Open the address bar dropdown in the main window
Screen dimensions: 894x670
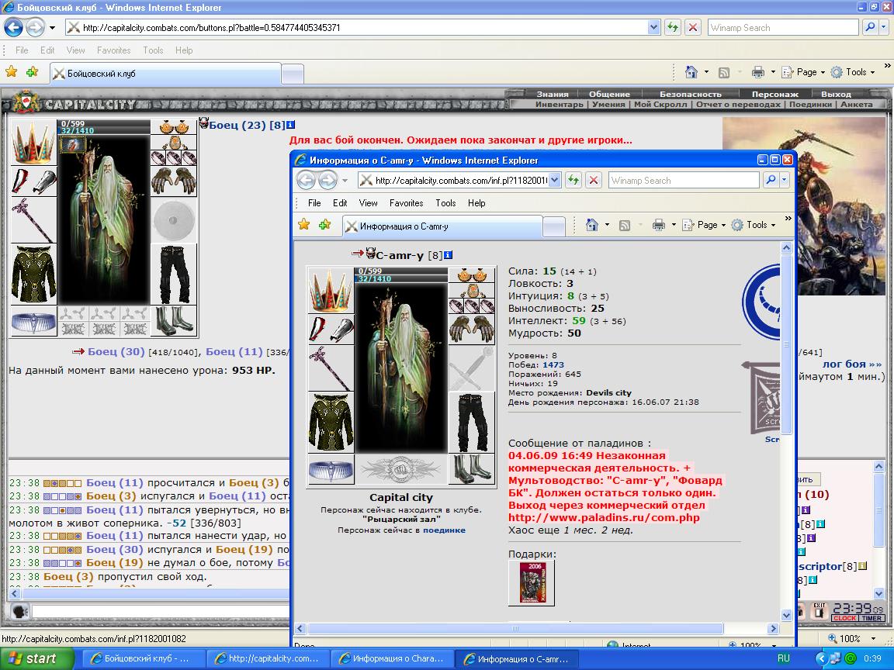point(653,27)
